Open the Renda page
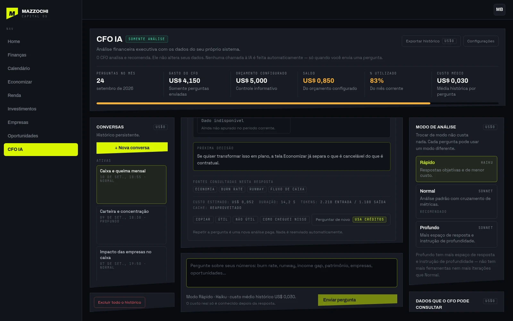 [x=41, y=95]
